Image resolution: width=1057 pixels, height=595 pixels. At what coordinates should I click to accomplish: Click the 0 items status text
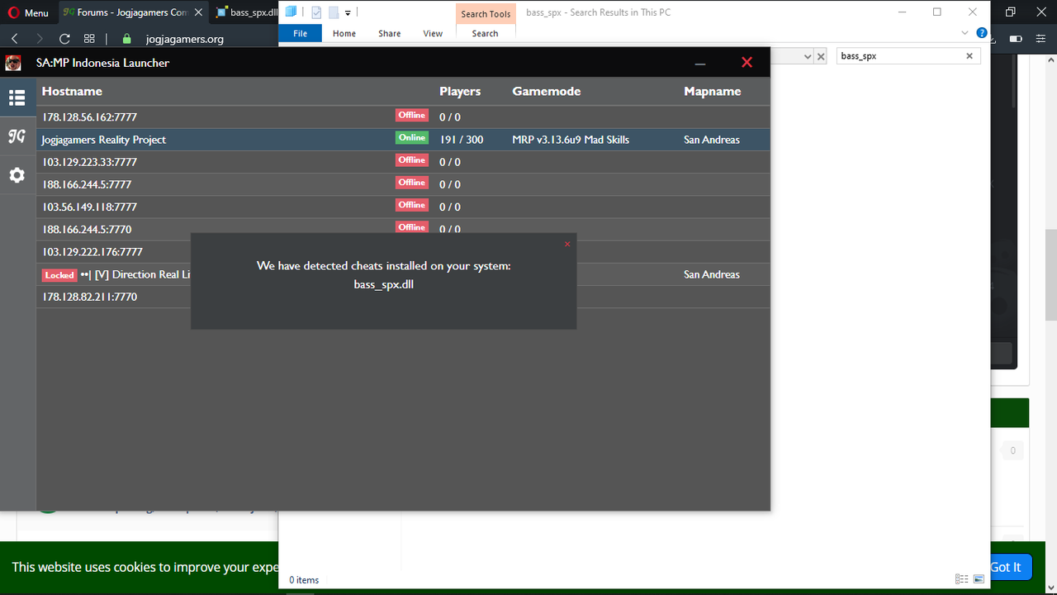pyautogui.click(x=304, y=580)
